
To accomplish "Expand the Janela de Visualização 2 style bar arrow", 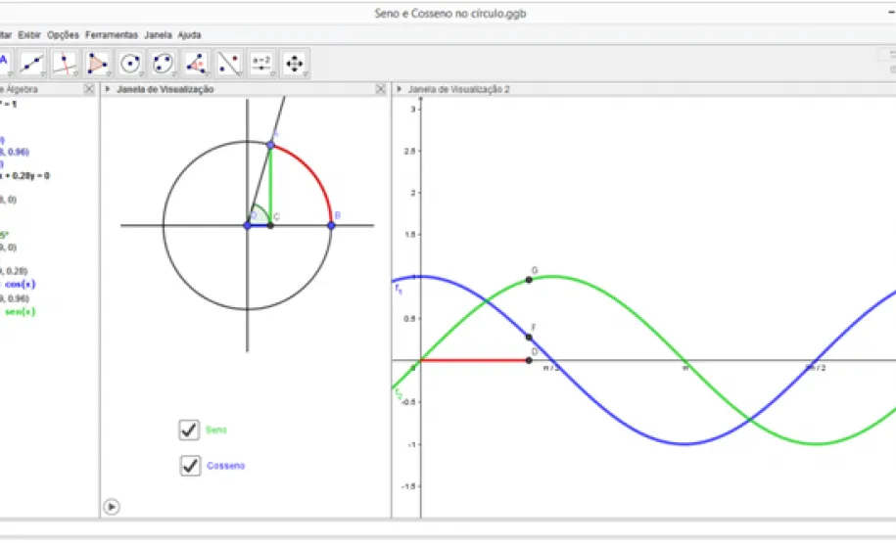I will [400, 89].
